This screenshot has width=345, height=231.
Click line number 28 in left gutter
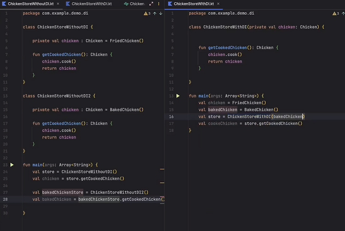pos(5,199)
